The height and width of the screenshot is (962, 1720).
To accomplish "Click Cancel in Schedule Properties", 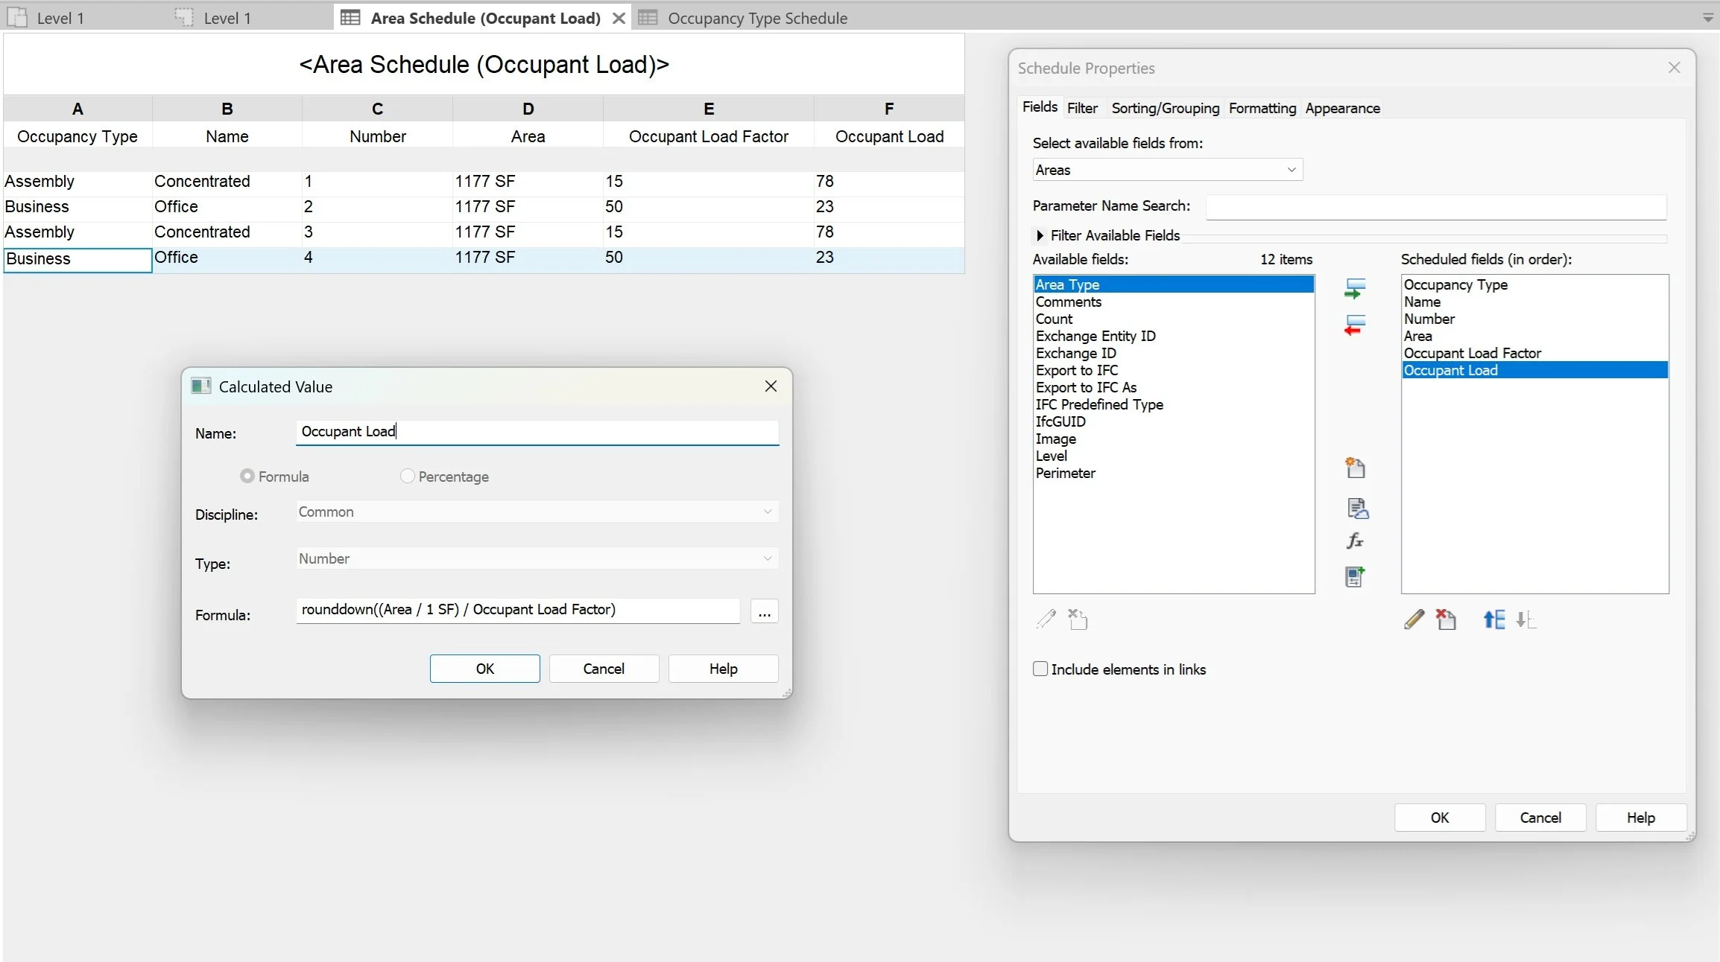I will [x=1540, y=818].
